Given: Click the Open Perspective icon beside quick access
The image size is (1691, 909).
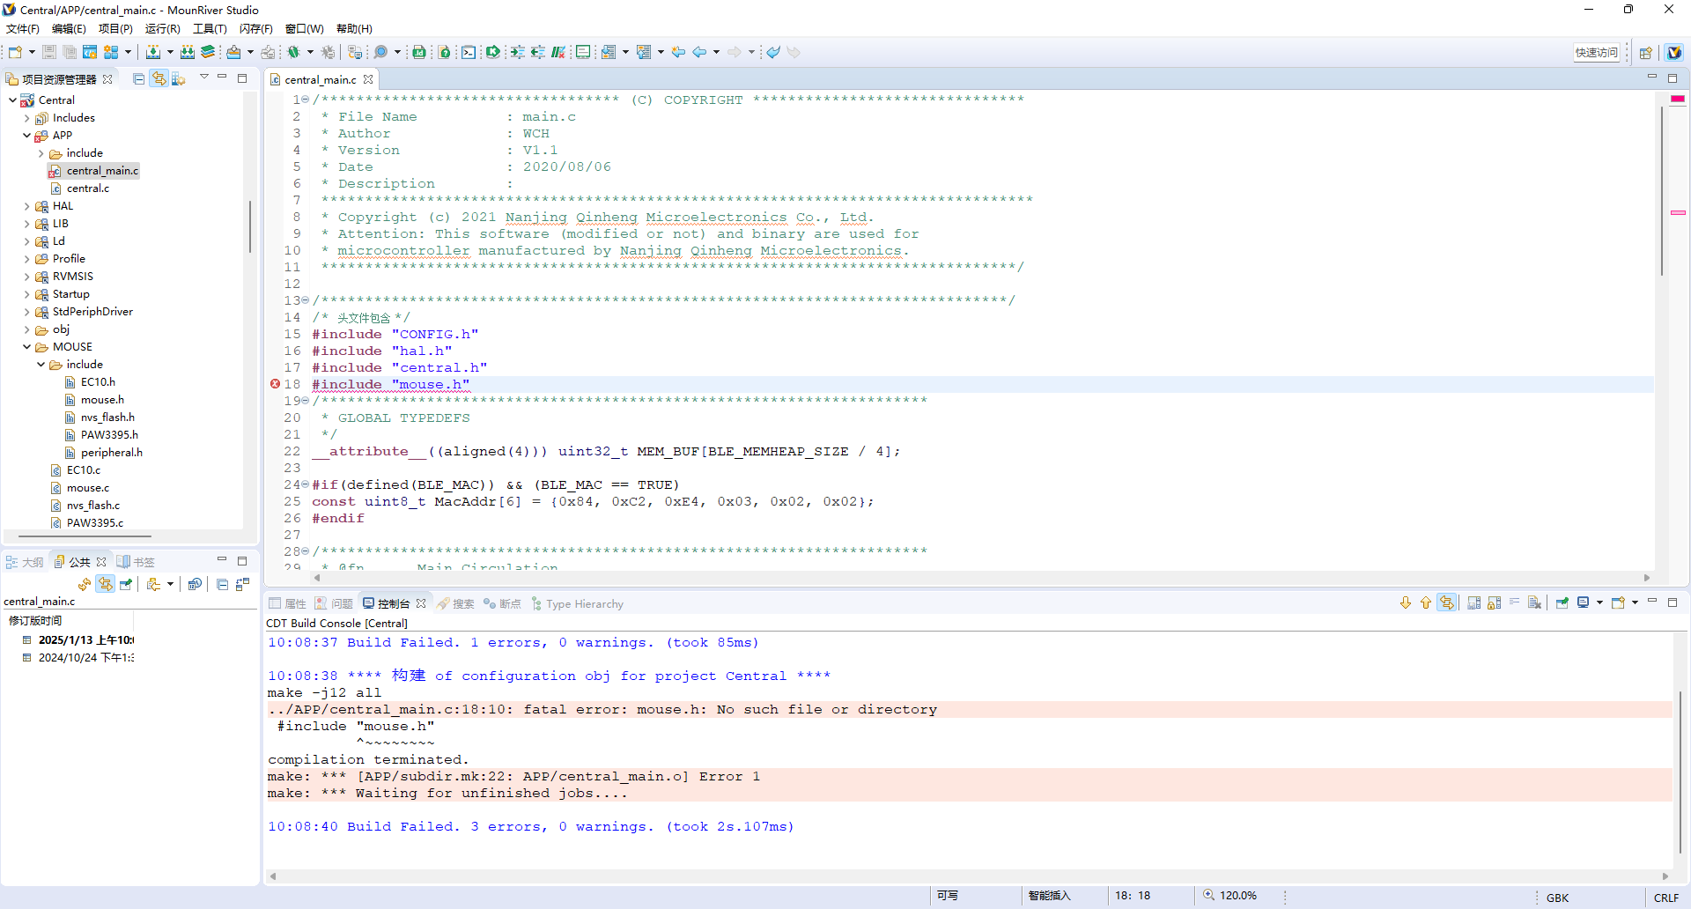Looking at the screenshot, I should pyautogui.click(x=1645, y=53).
